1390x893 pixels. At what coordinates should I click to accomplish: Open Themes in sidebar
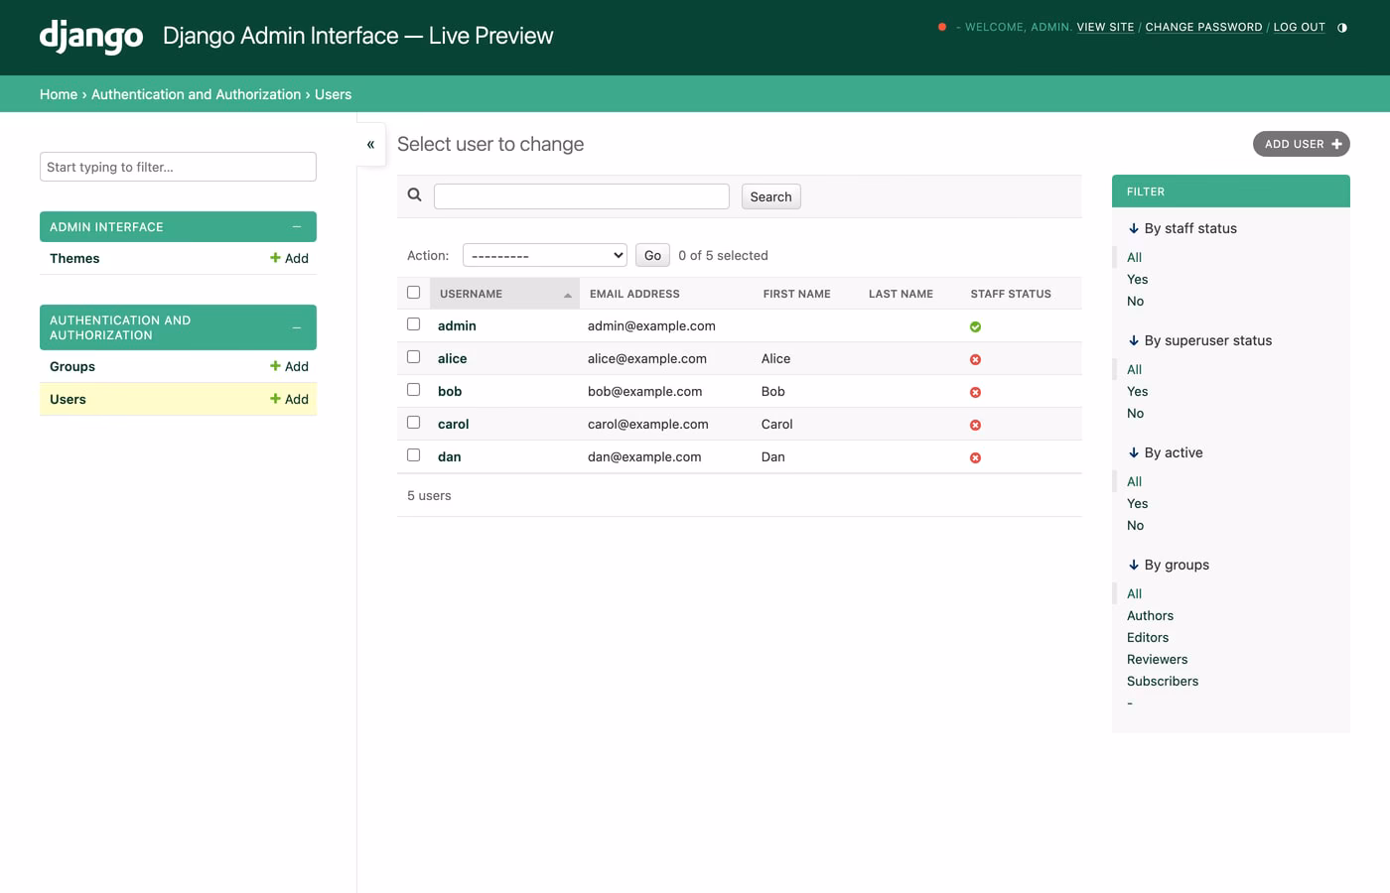click(74, 258)
